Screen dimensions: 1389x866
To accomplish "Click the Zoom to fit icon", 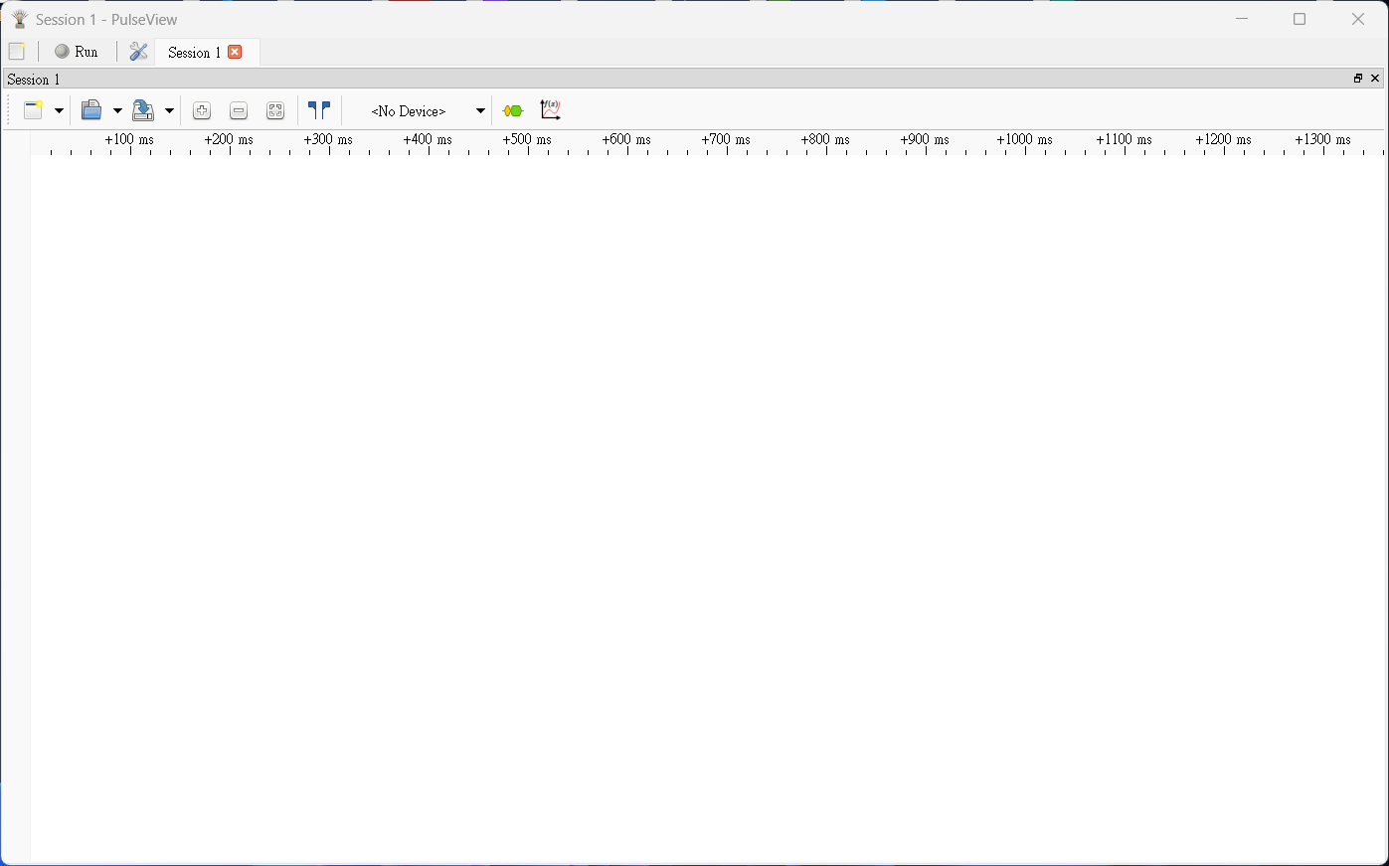I will (275, 110).
